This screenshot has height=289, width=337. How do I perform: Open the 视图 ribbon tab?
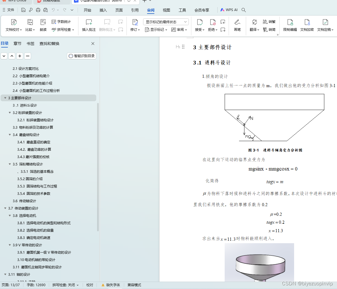(166, 10)
